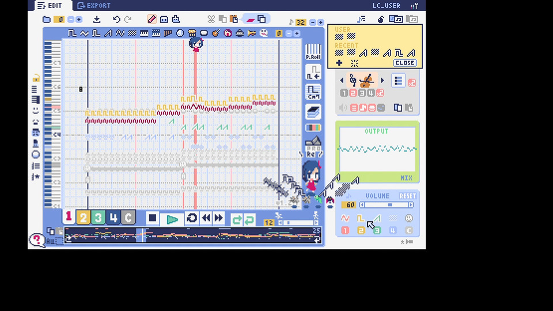The width and height of the screenshot is (553, 311).
Task: Toggle channel 2 in the volume panel
Action: pyautogui.click(x=361, y=230)
